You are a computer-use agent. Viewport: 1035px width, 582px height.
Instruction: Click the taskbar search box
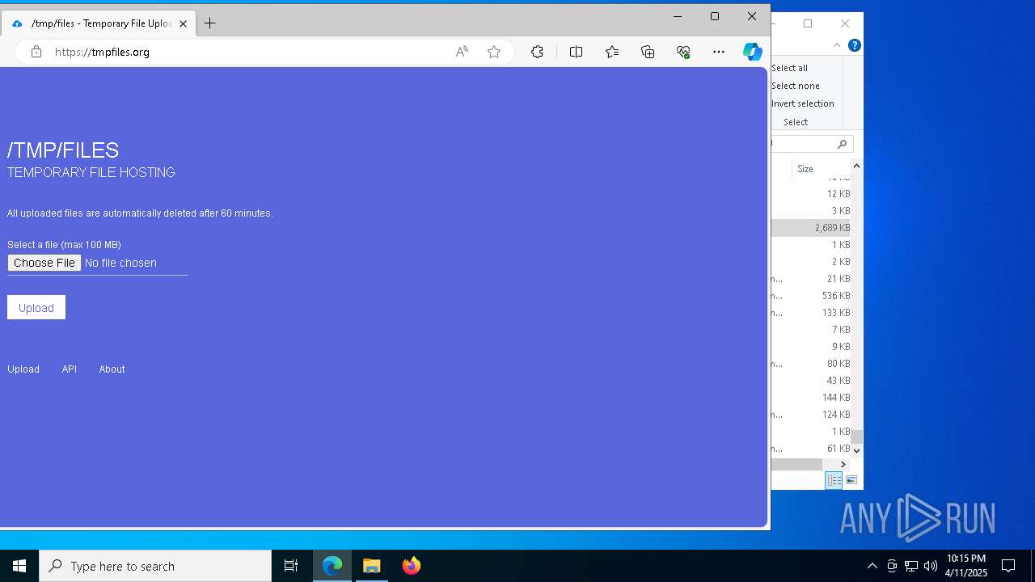click(x=155, y=566)
